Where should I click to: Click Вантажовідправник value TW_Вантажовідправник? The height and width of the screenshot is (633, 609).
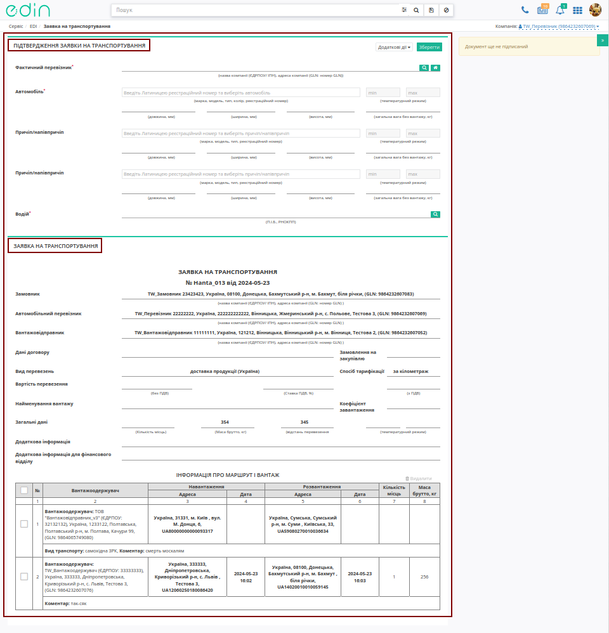280,332
